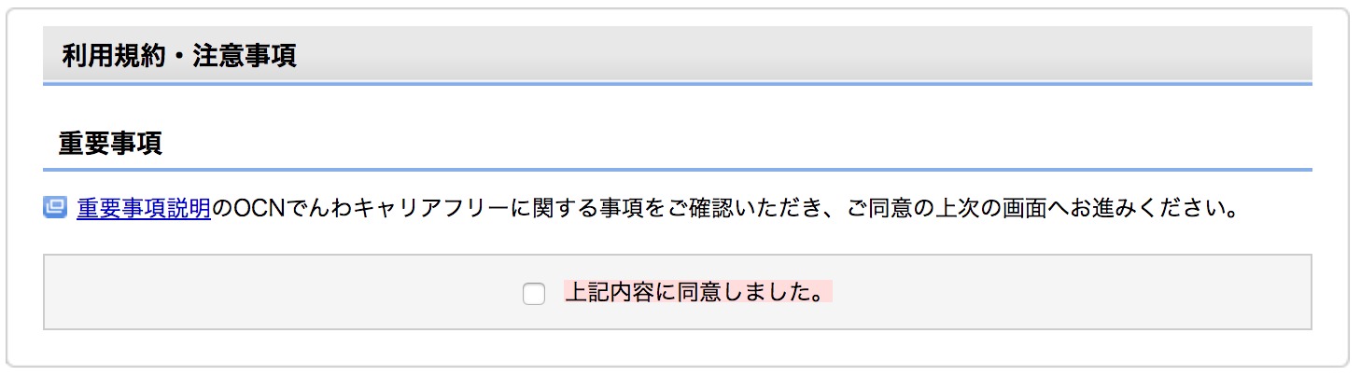Click the blue divider under 重要事項
Viewport: 1361px width, 375px height.
pos(677,170)
